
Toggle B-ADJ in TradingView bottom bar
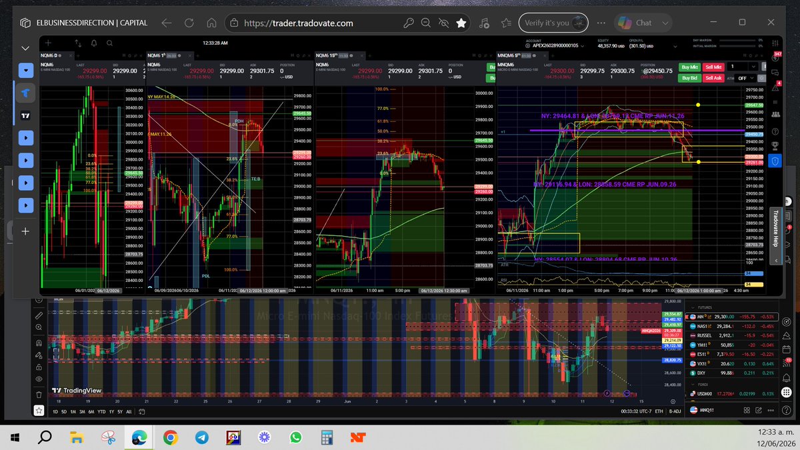pos(675,411)
